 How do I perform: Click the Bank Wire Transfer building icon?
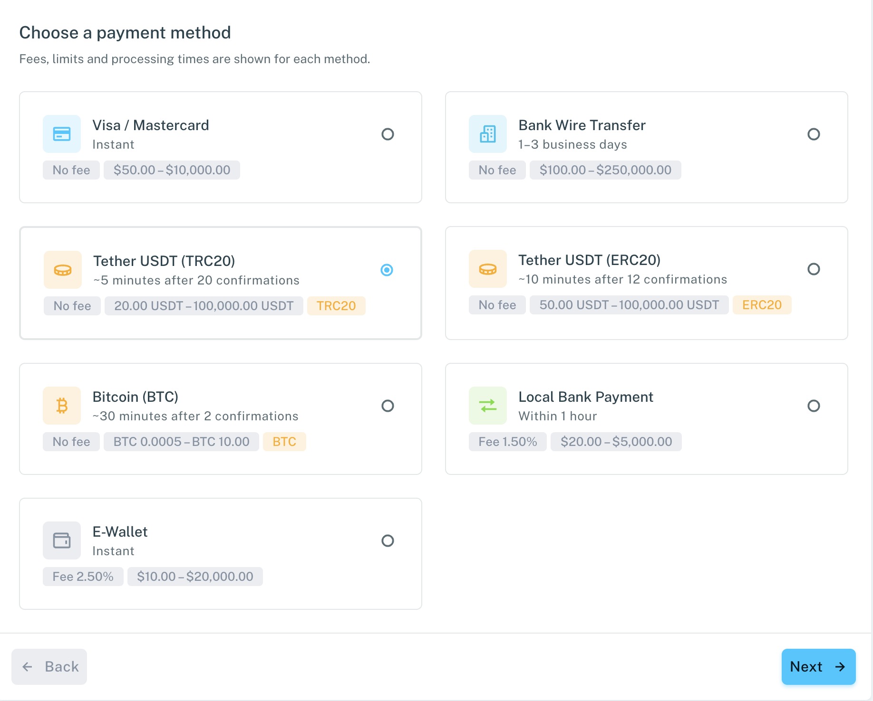click(488, 134)
